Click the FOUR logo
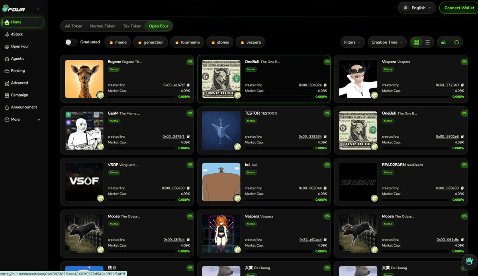 [14, 8]
